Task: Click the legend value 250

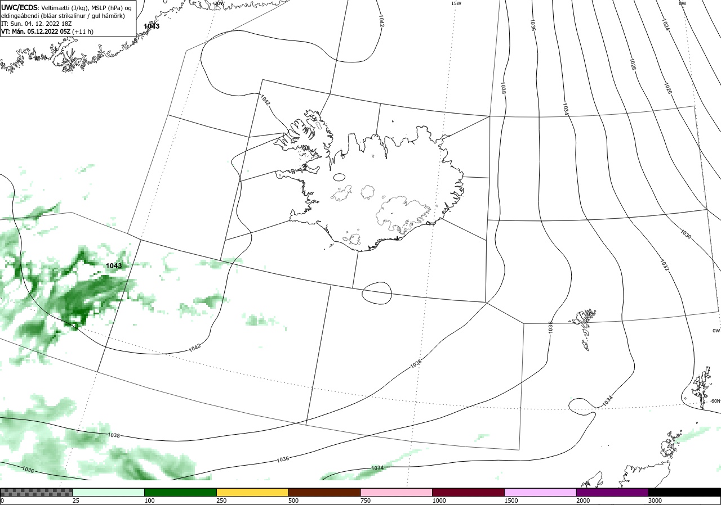Action: point(221,501)
